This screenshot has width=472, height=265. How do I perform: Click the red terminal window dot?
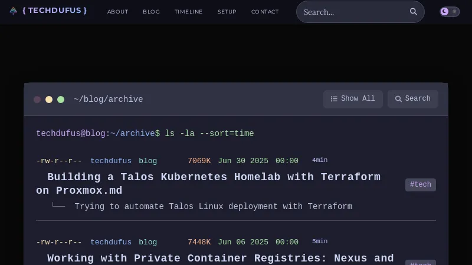(x=37, y=100)
